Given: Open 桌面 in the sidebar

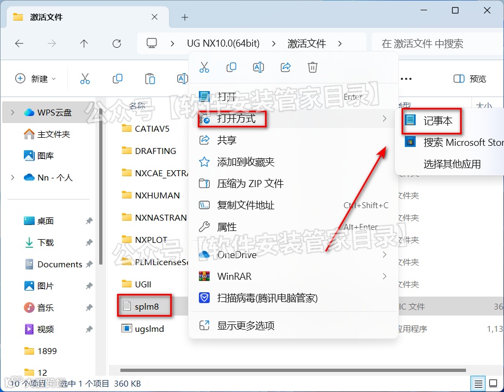Looking at the screenshot, I should click(39, 221).
